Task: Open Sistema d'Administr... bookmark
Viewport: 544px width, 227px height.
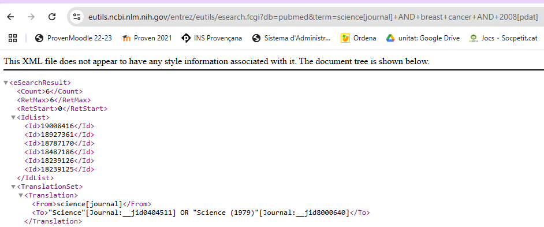Action: tap(292, 38)
